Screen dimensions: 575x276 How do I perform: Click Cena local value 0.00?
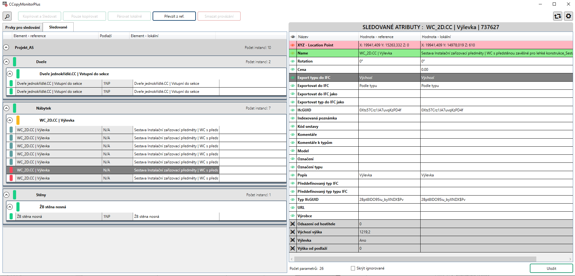tap(425, 70)
